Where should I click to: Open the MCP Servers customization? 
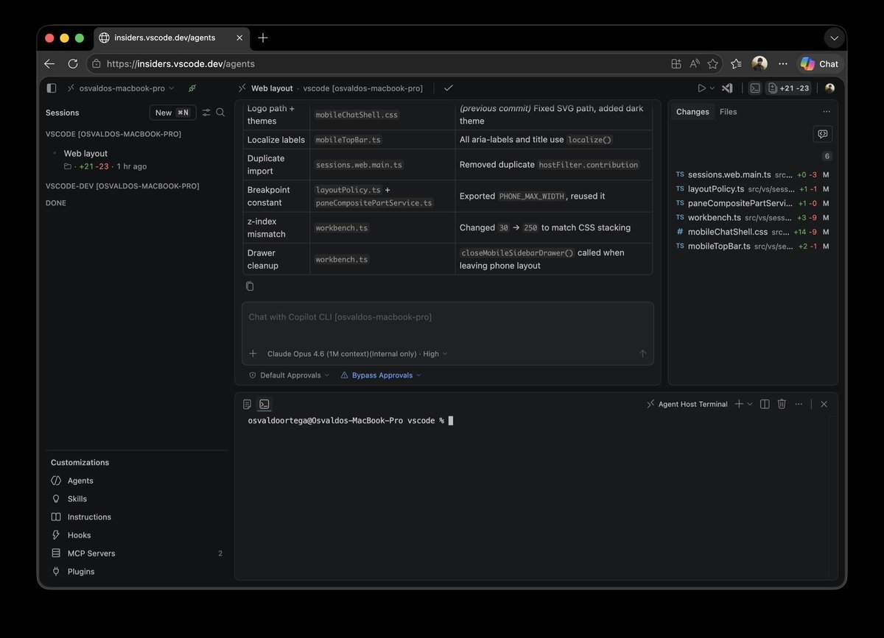coord(136,553)
